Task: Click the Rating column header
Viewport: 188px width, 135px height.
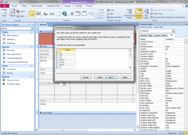Action: (68, 50)
